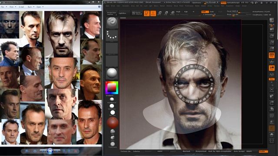Open the brush thumbnail popup

pyautogui.click(x=112, y=23)
